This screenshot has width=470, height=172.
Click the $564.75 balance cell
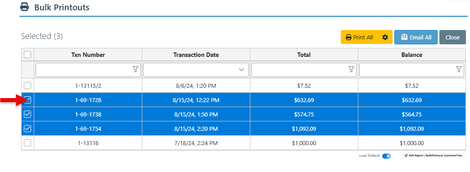[x=412, y=115]
